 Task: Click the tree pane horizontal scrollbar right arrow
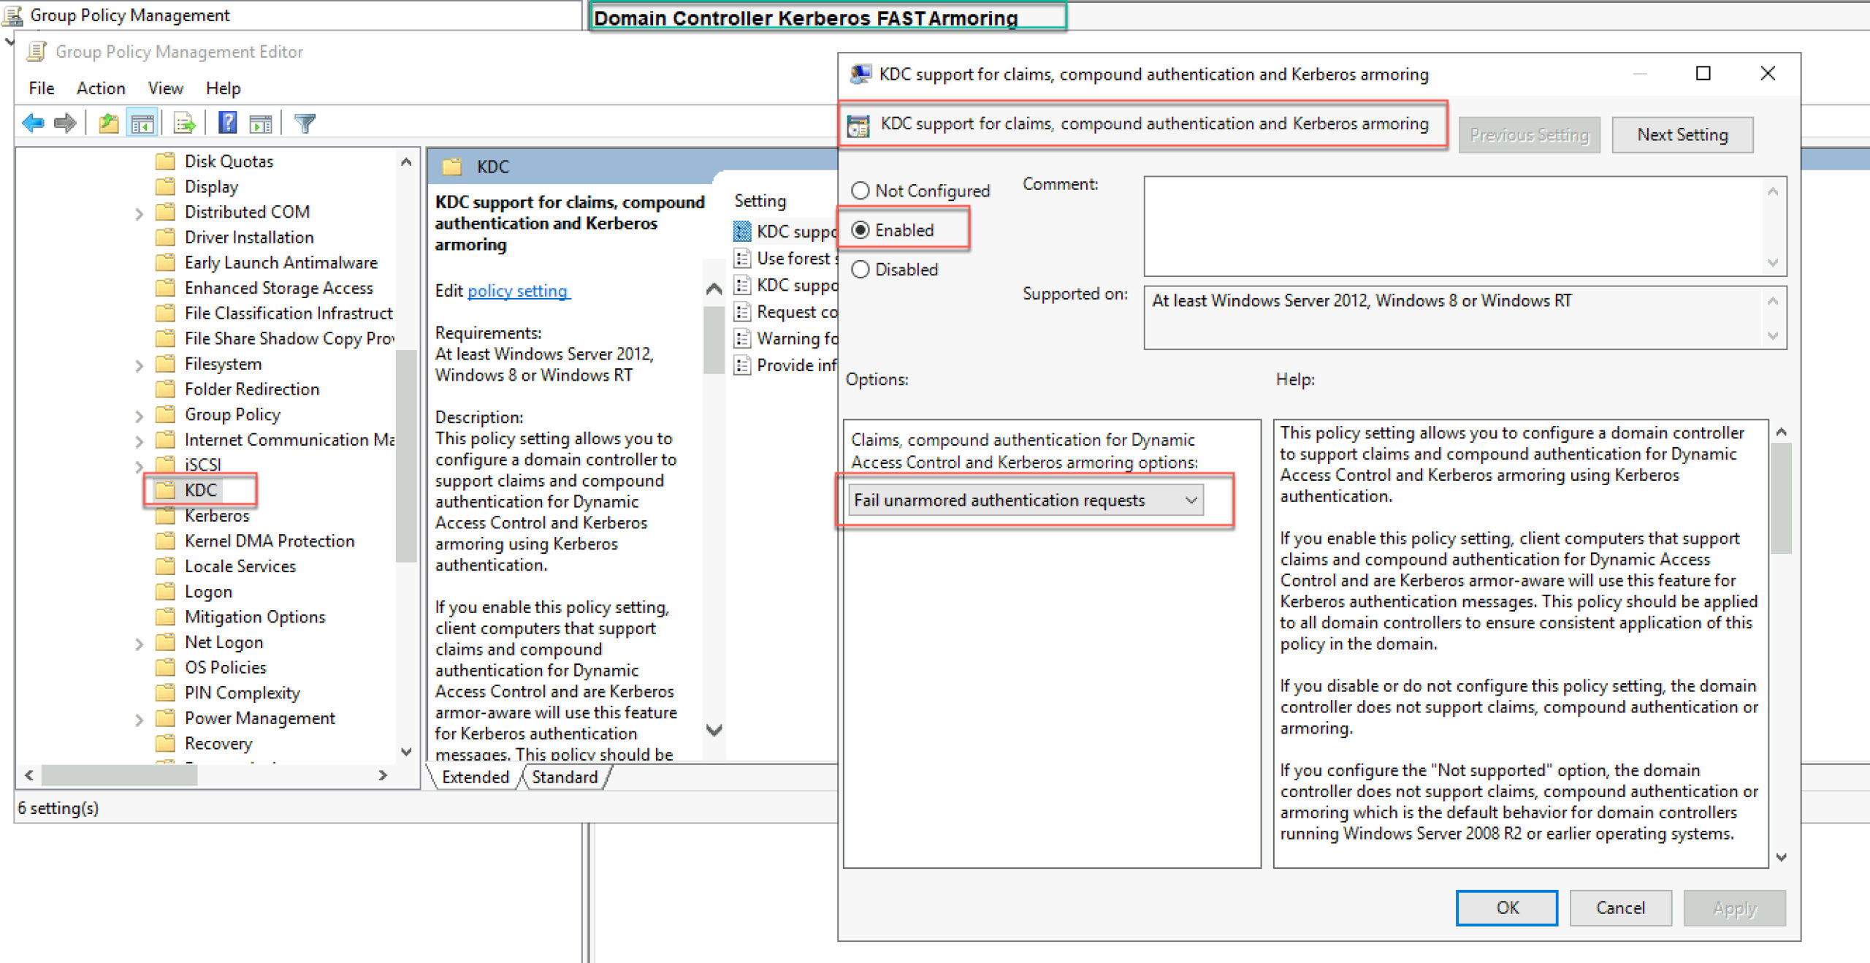(x=383, y=774)
